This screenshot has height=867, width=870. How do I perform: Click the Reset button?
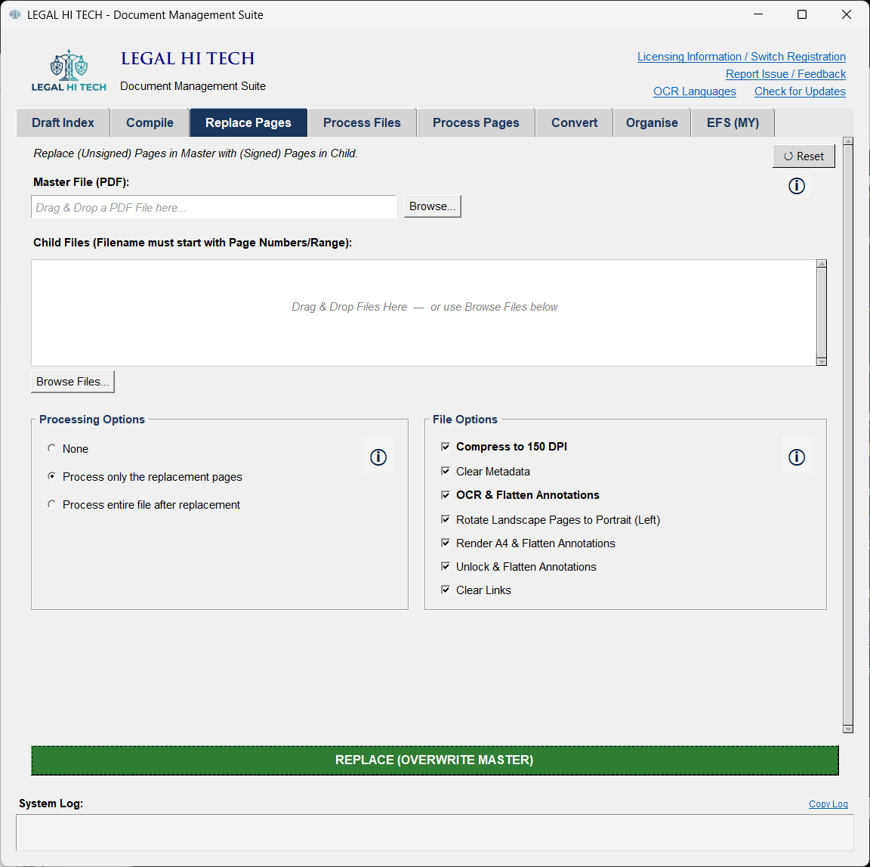tap(804, 156)
